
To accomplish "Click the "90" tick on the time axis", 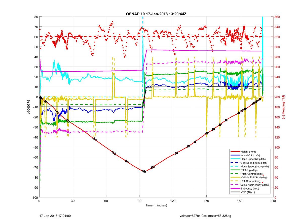I will [139, 201].
